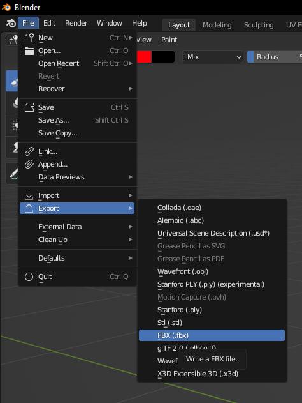The image size is (302, 403).
Task: Expand the Data Previews submenu
Action: point(77,177)
